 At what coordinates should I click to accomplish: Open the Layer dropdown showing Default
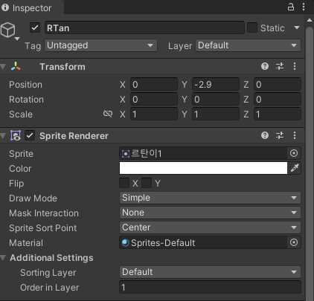pyautogui.click(x=248, y=45)
